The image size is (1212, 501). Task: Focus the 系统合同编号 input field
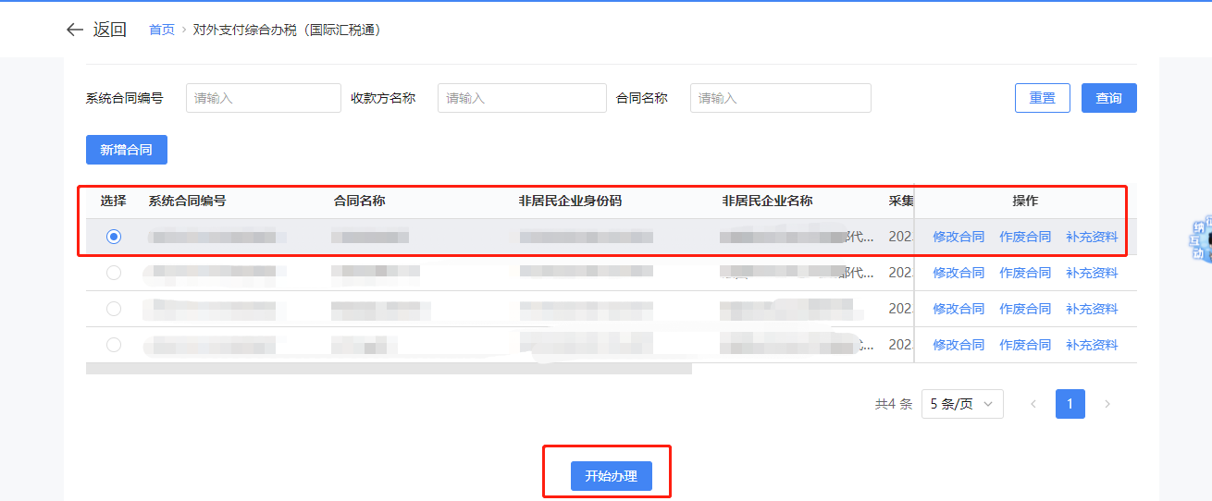[264, 98]
